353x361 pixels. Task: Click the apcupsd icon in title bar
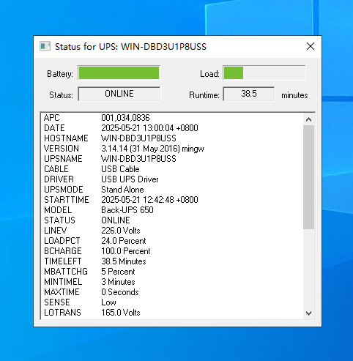45,46
